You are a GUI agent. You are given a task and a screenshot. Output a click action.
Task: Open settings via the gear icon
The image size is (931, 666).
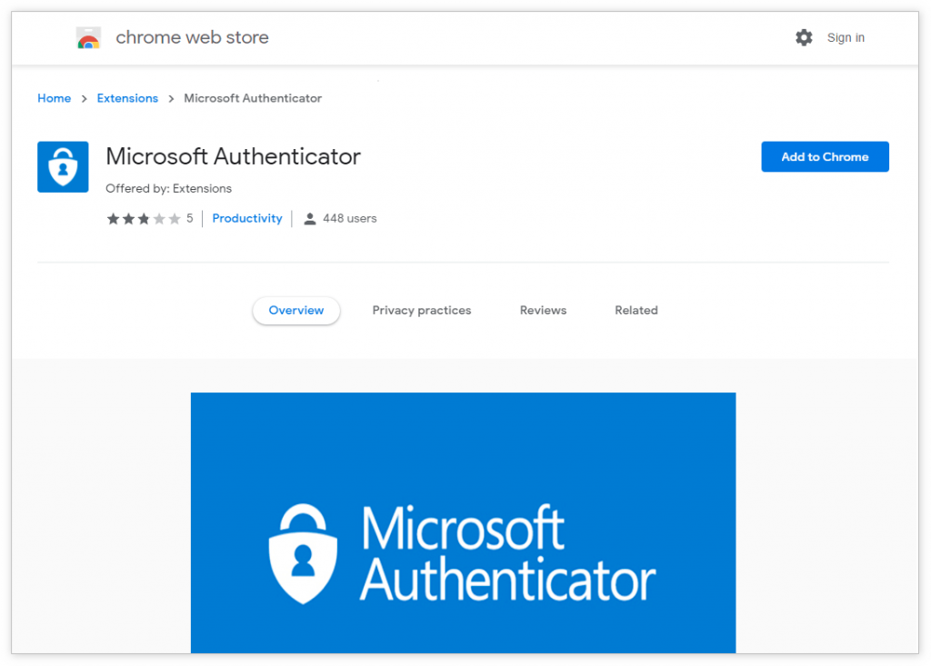804,37
